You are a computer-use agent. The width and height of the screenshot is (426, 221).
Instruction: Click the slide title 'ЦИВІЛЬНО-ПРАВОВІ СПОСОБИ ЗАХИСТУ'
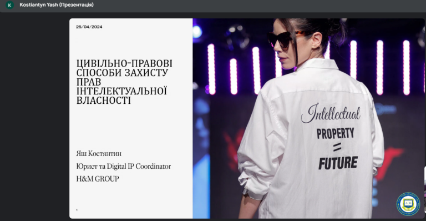(x=124, y=68)
